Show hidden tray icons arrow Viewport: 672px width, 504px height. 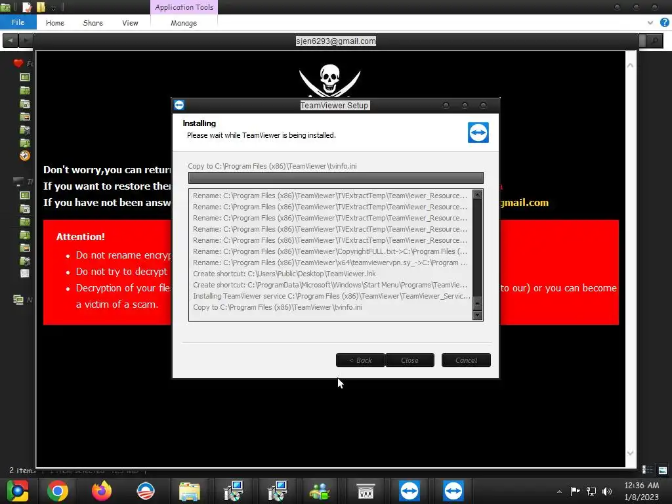click(x=559, y=492)
